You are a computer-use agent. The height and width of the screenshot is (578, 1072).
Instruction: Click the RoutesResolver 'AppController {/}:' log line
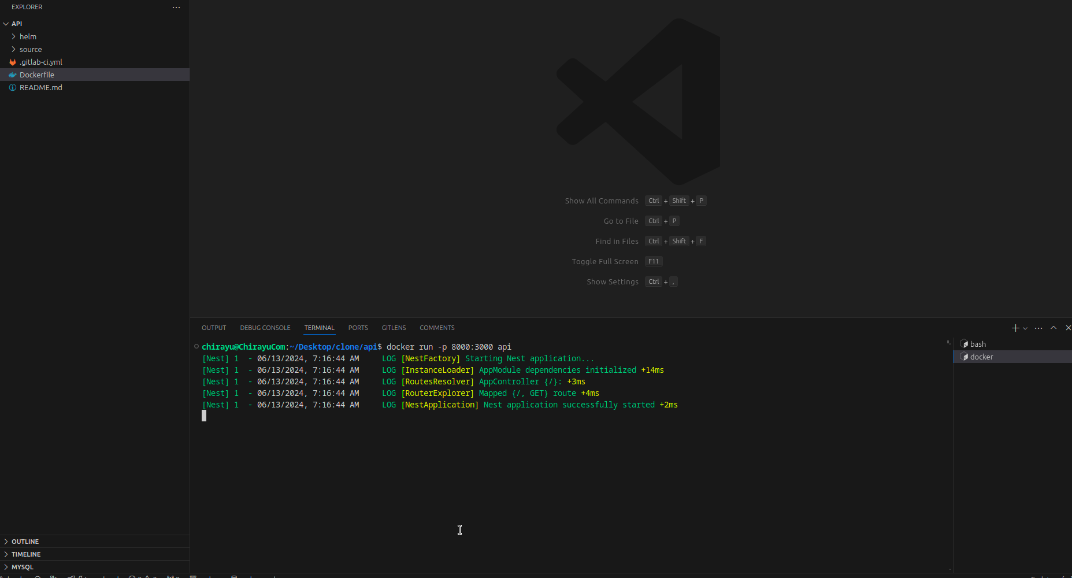pyautogui.click(x=394, y=381)
